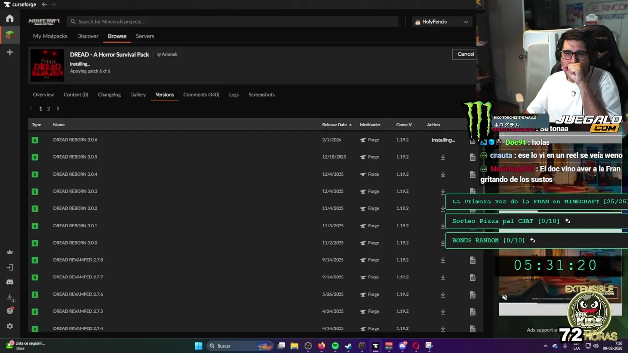Focus Search for Minecraft projects field
The width and height of the screenshot is (628, 353).
pyautogui.click(x=233, y=22)
